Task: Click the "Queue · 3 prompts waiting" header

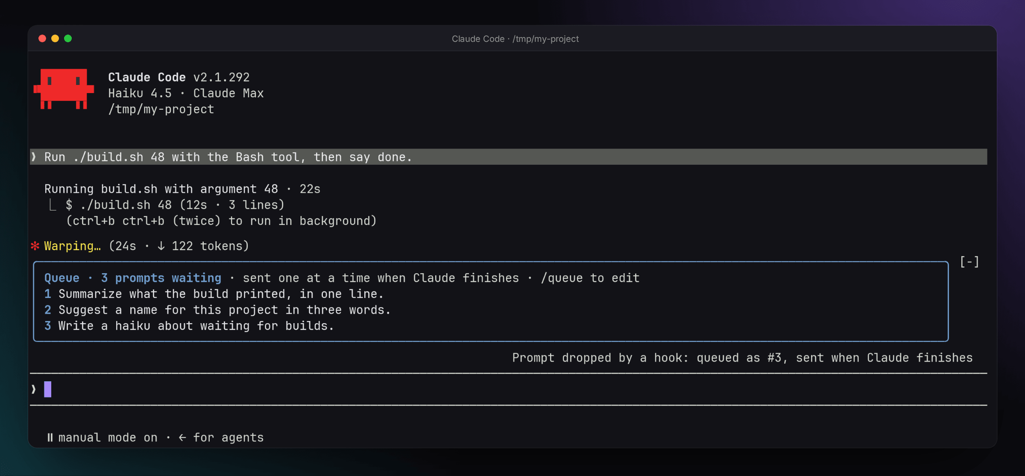Action: tap(133, 278)
